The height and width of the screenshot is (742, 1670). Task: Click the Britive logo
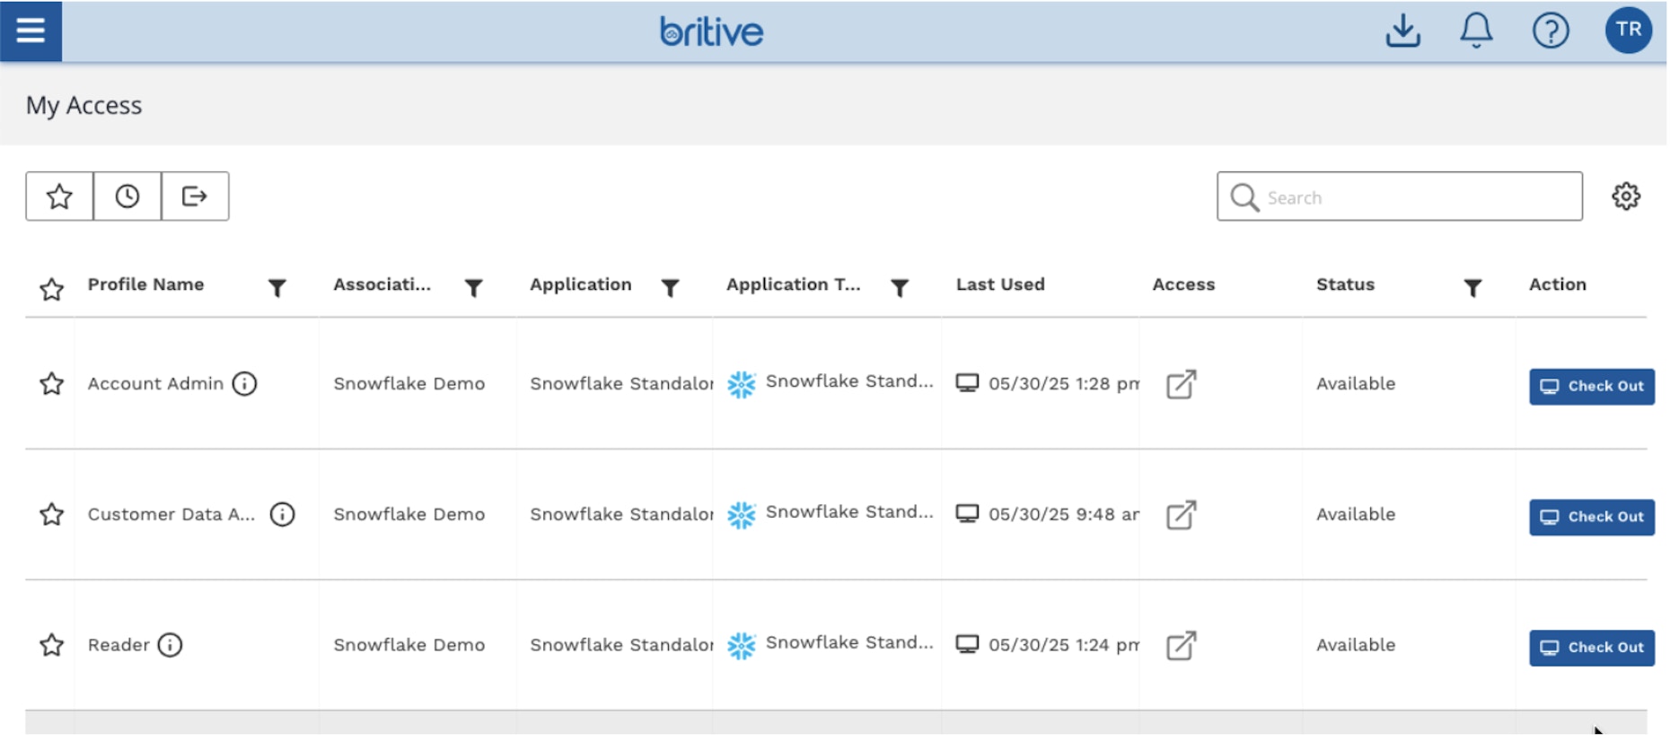coord(711,31)
